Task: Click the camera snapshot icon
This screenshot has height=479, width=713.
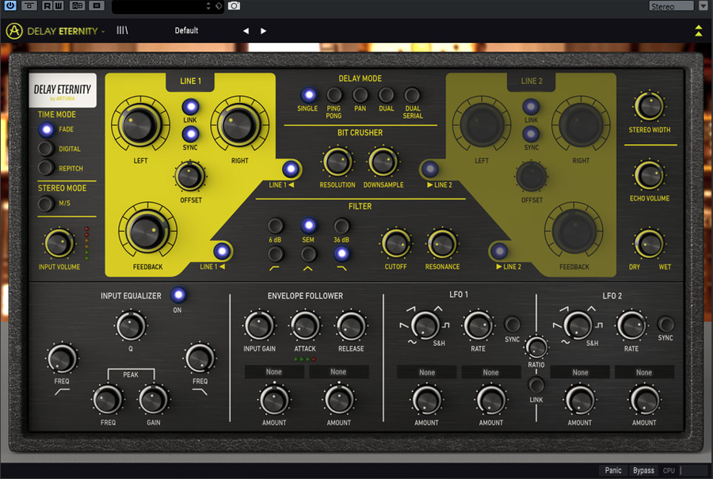Action: point(234,6)
